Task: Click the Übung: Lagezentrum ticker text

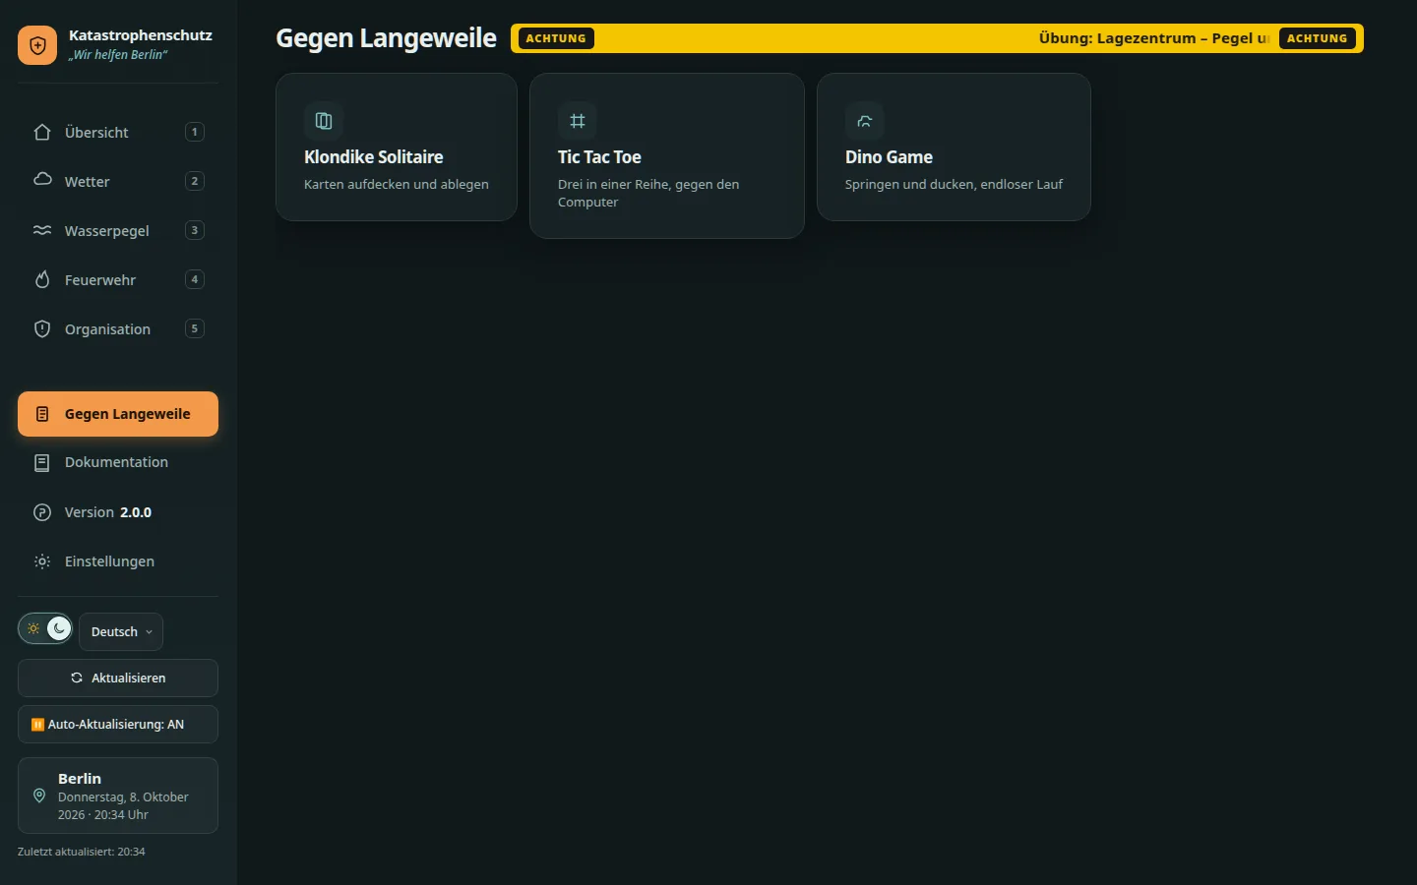Action: point(1154,38)
